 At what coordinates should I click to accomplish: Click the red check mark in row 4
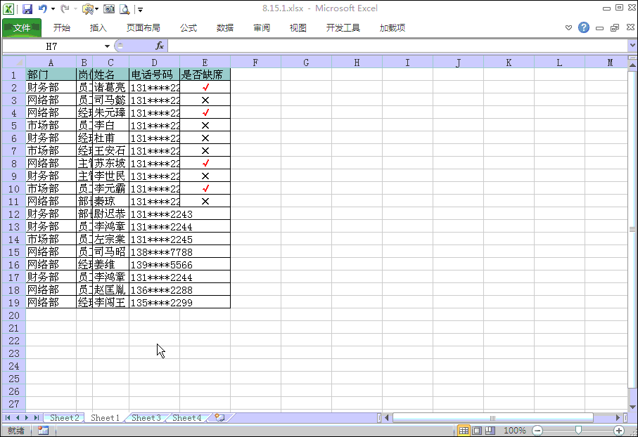[x=205, y=112]
